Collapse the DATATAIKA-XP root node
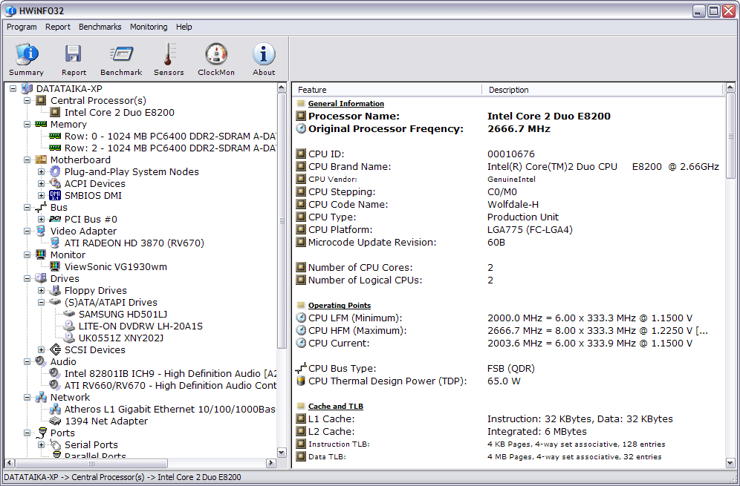 click(x=13, y=88)
